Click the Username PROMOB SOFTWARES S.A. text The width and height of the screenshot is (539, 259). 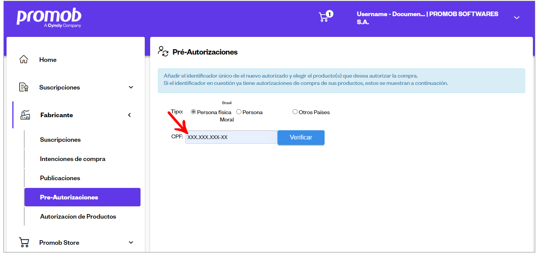point(427,18)
